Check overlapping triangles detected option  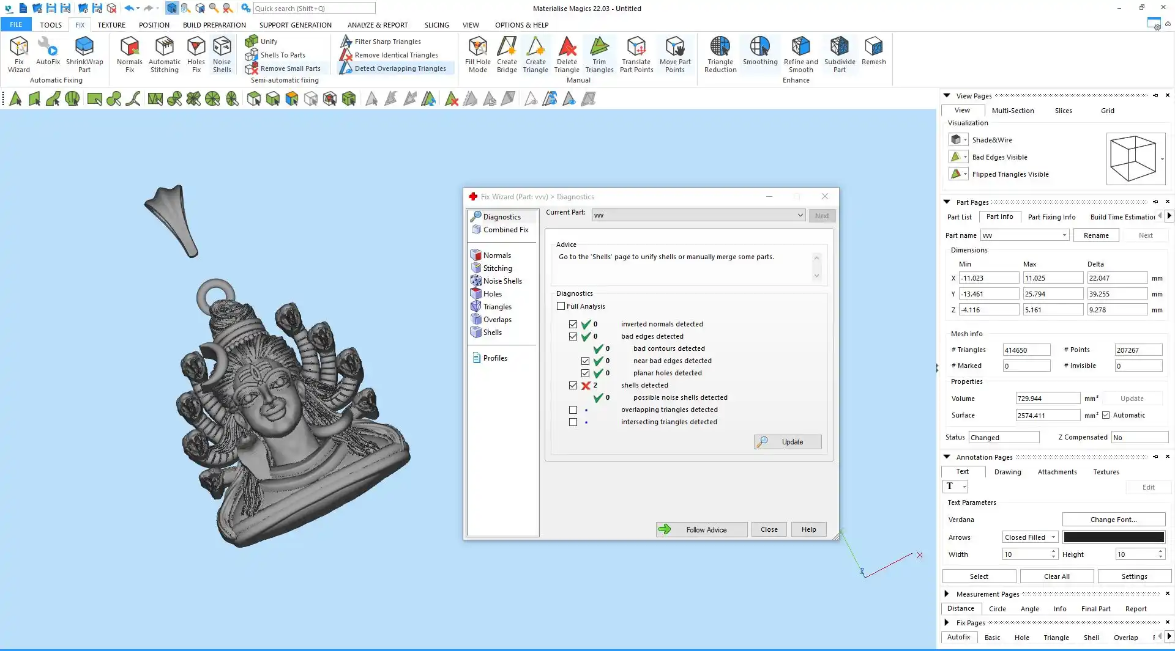pos(573,410)
